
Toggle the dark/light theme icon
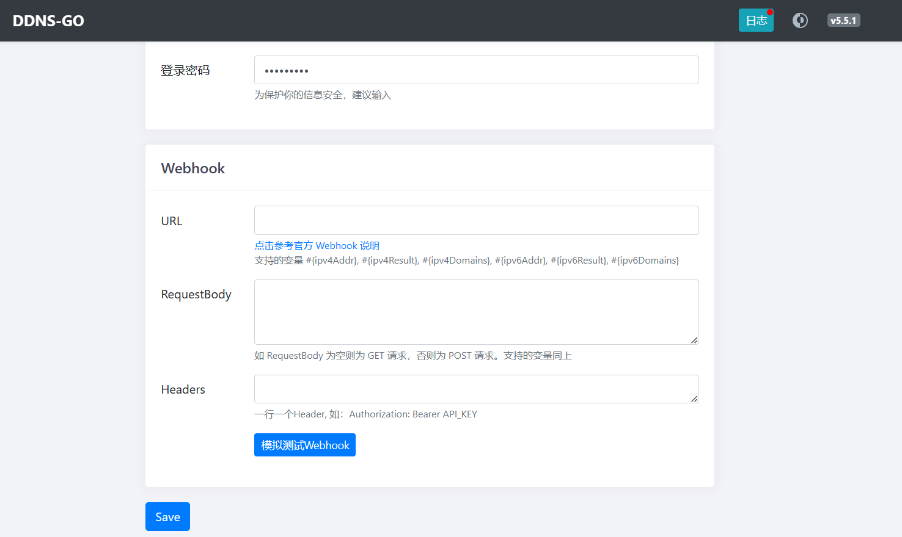point(800,21)
